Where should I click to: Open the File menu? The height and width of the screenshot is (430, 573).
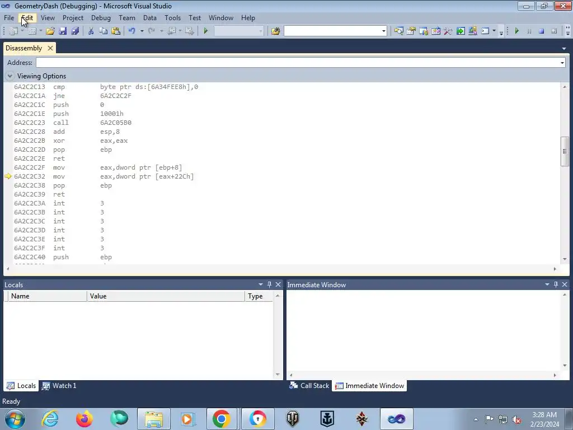click(9, 17)
